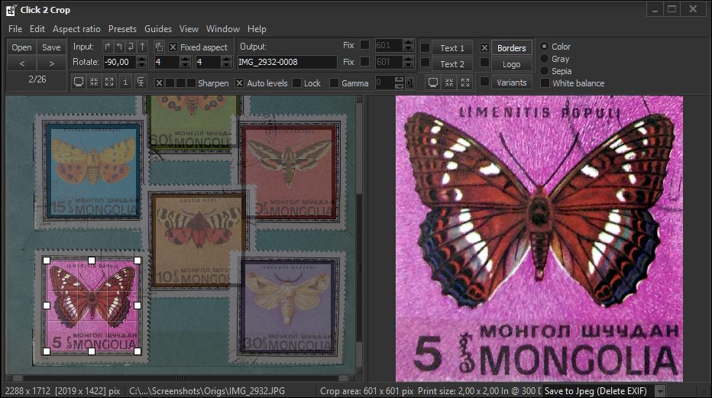Open the Guides menu
The height and width of the screenshot is (398, 712).
click(x=158, y=29)
